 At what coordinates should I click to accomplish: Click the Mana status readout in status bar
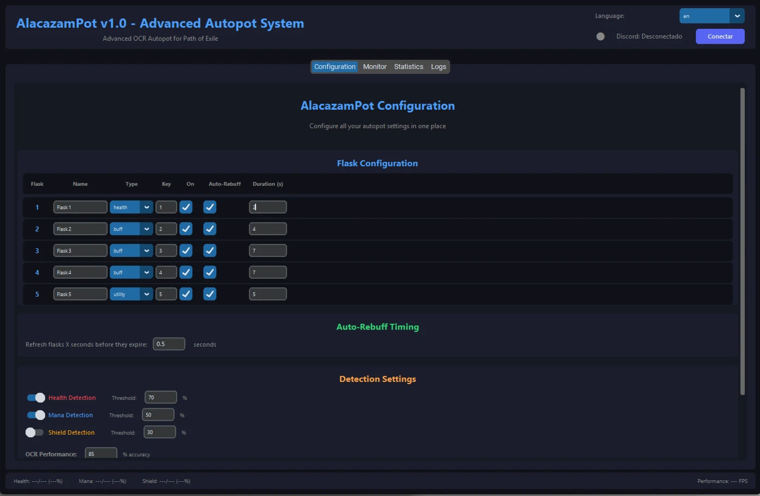pyautogui.click(x=102, y=481)
